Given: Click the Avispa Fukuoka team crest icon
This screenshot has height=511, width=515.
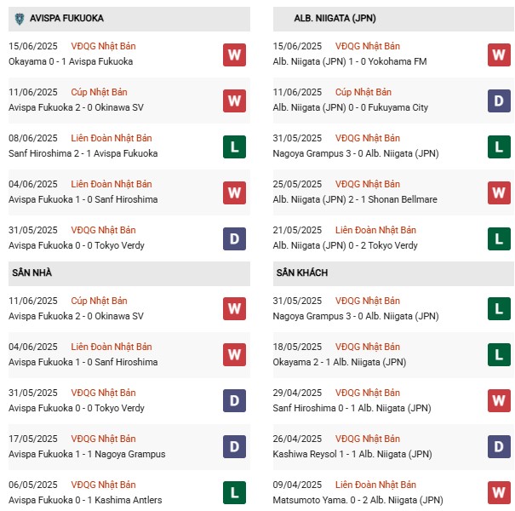Looking at the screenshot, I should (18, 18).
